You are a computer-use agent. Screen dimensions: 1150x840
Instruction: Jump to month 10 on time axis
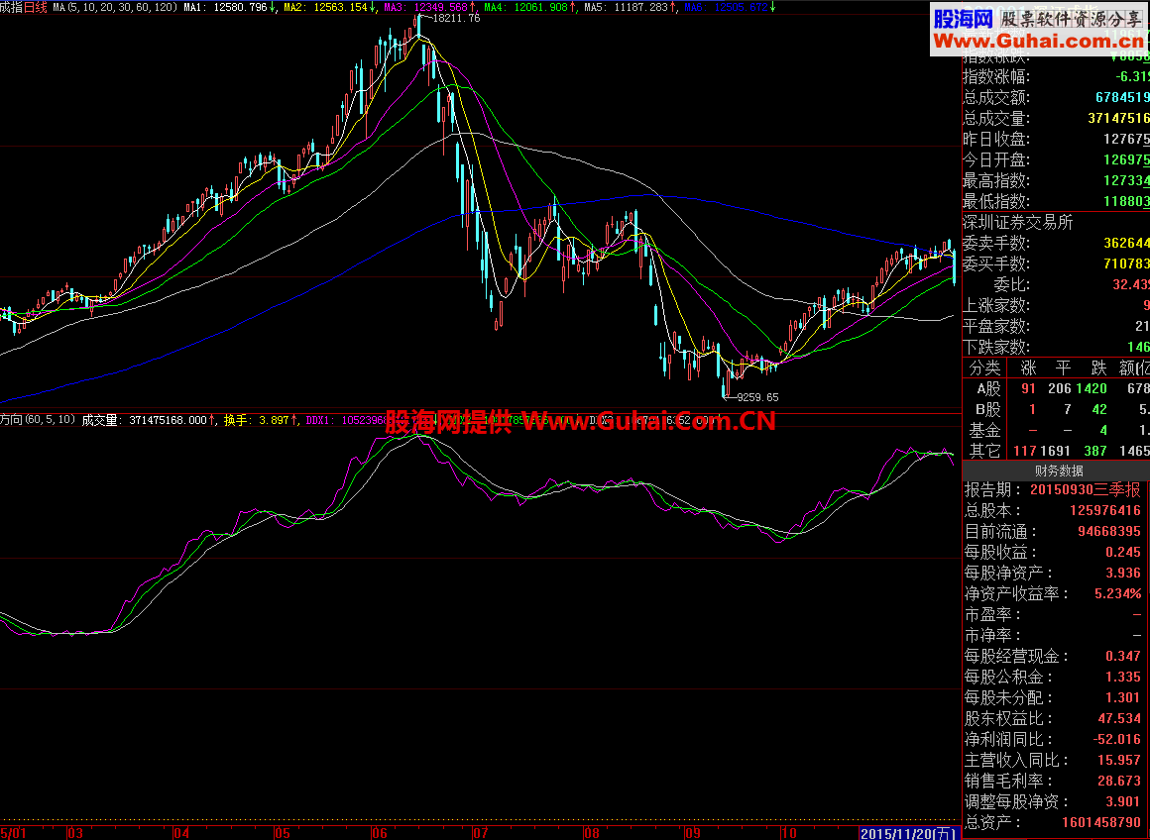tap(788, 833)
